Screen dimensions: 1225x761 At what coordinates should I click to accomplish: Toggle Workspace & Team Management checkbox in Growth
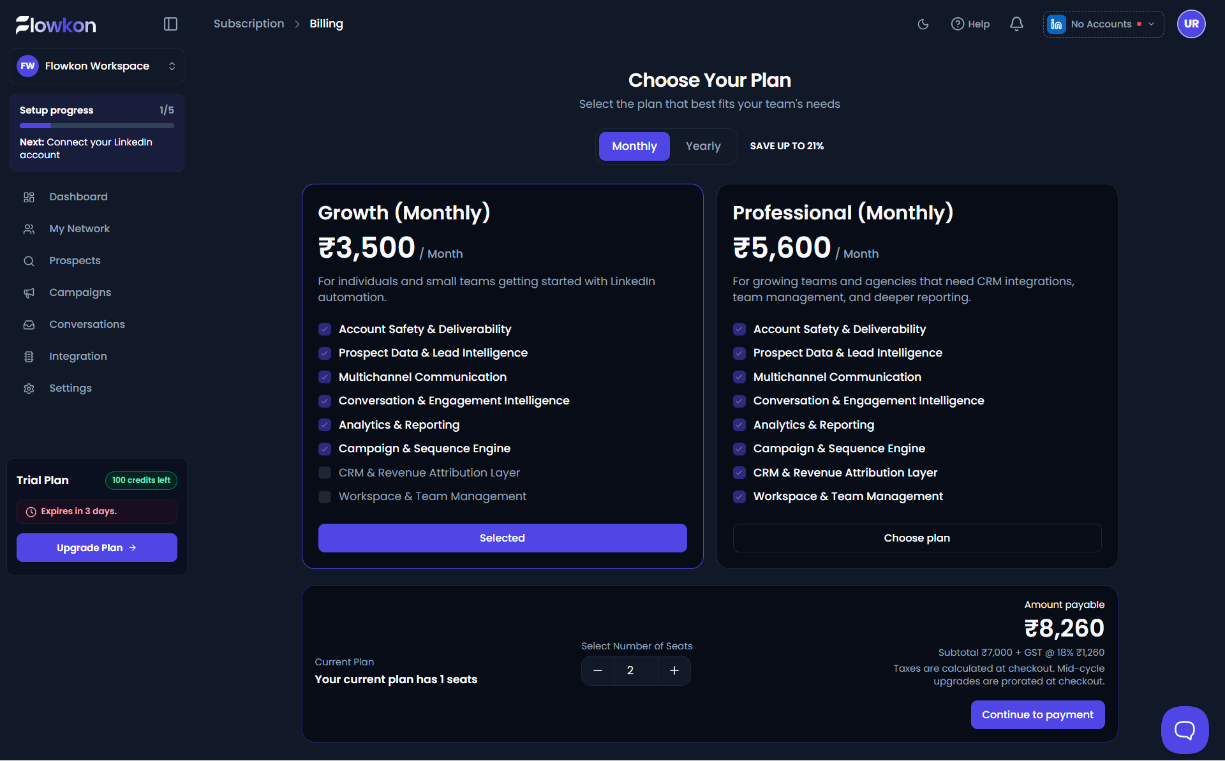tap(325, 497)
